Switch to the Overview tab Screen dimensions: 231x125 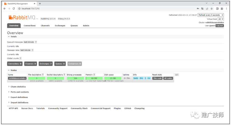coord(14,26)
